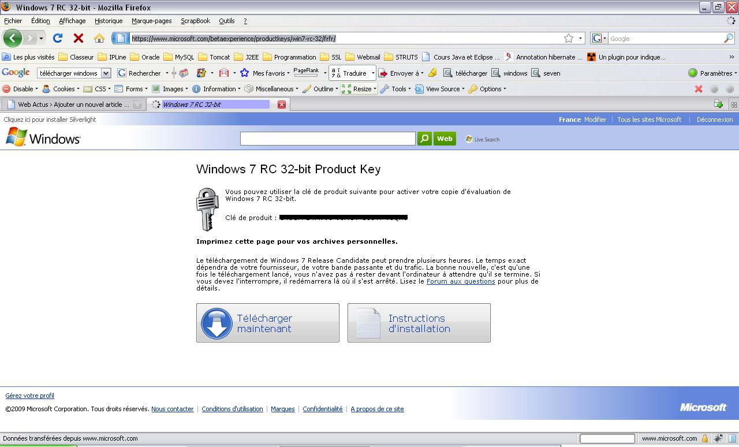The width and height of the screenshot is (739, 447).
Task: Click the Web search button
Action: pos(445,139)
